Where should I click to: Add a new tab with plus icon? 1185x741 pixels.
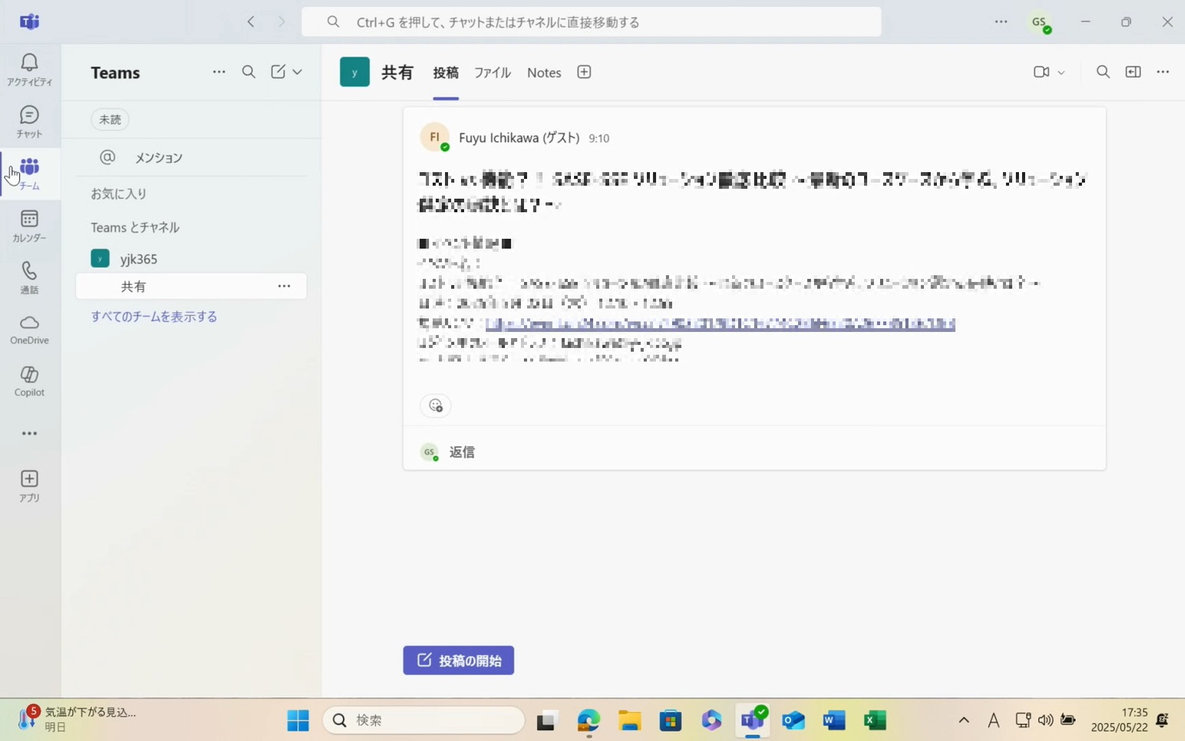tap(584, 72)
